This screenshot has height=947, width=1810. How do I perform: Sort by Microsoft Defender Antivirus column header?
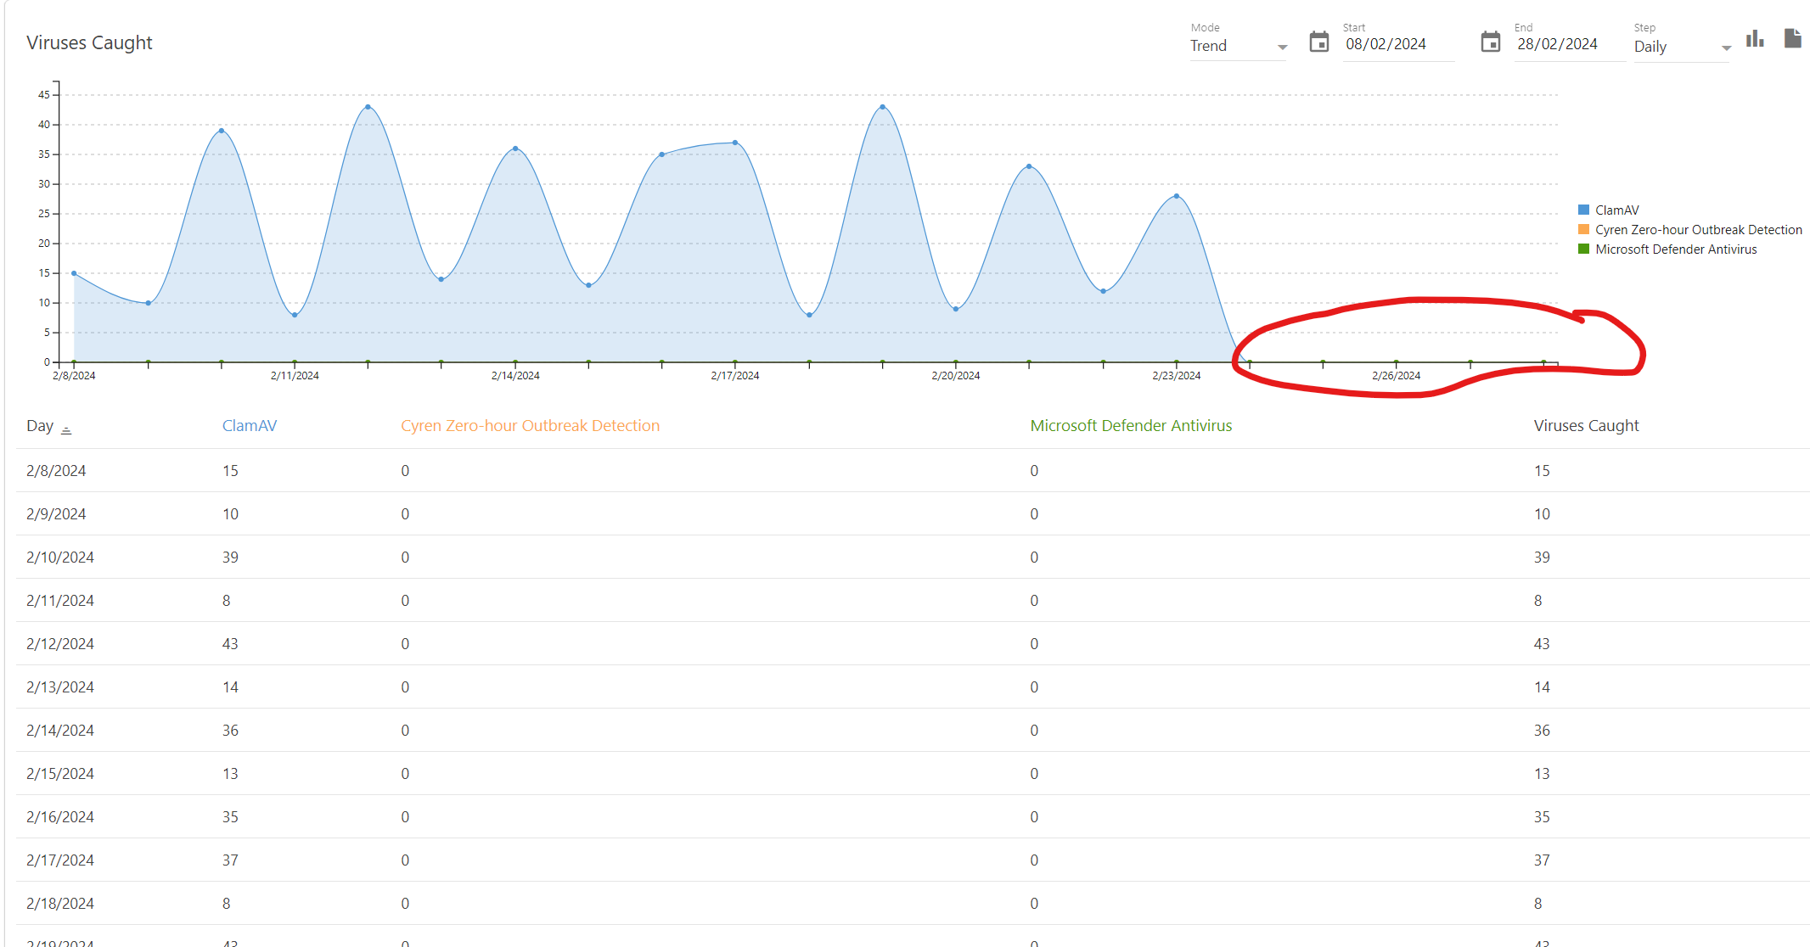(1131, 426)
